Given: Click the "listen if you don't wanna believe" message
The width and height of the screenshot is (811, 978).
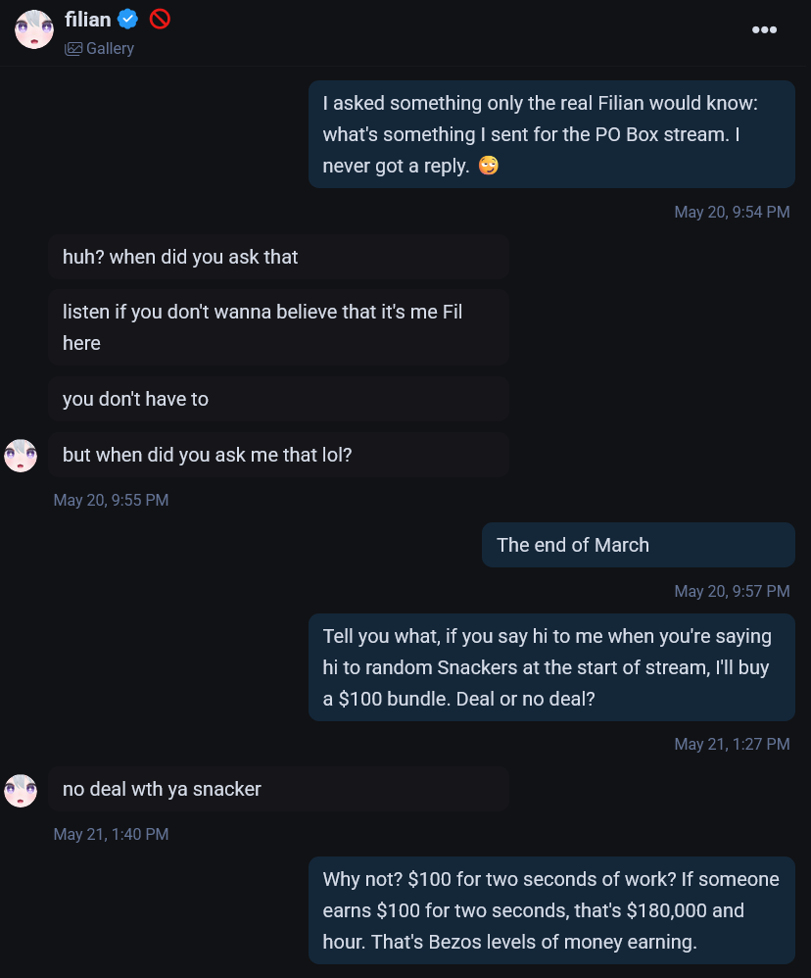Looking at the screenshot, I should click(x=278, y=327).
